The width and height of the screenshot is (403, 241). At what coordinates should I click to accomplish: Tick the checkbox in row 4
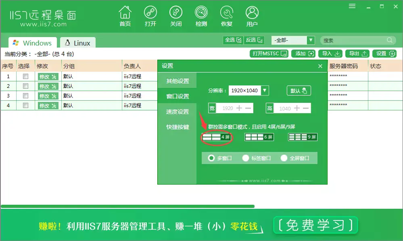point(25,105)
